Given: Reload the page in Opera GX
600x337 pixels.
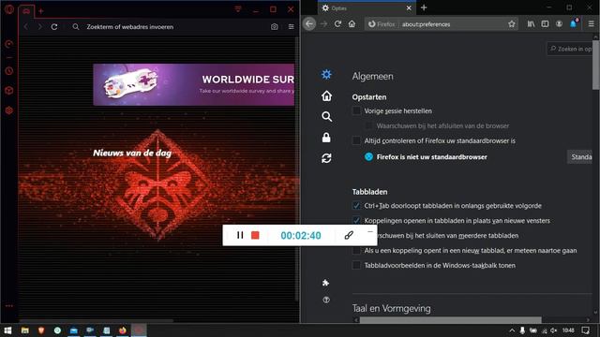Looking at the screenshot, I should click(x=54, y=27).
